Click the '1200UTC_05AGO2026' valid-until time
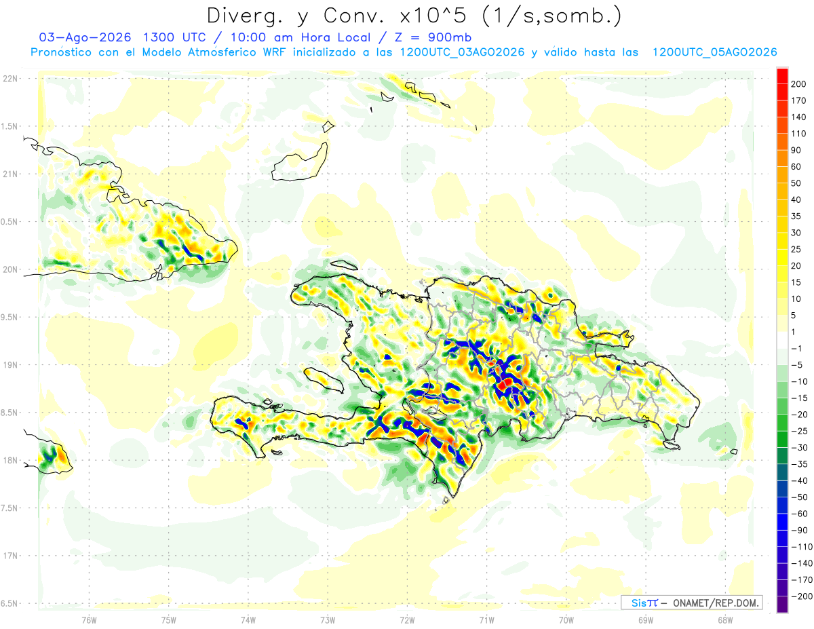814x629 pixels. click(x=714, y=52)
